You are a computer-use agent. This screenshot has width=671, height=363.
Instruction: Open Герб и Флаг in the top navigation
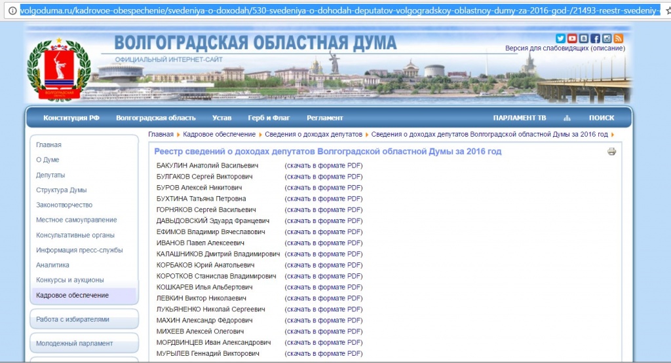click(x=269, y=118)
